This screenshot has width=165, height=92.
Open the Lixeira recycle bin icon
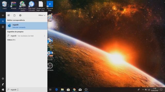(4, 5)
